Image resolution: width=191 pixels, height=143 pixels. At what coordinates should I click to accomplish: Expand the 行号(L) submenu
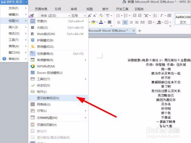[58, 111]
